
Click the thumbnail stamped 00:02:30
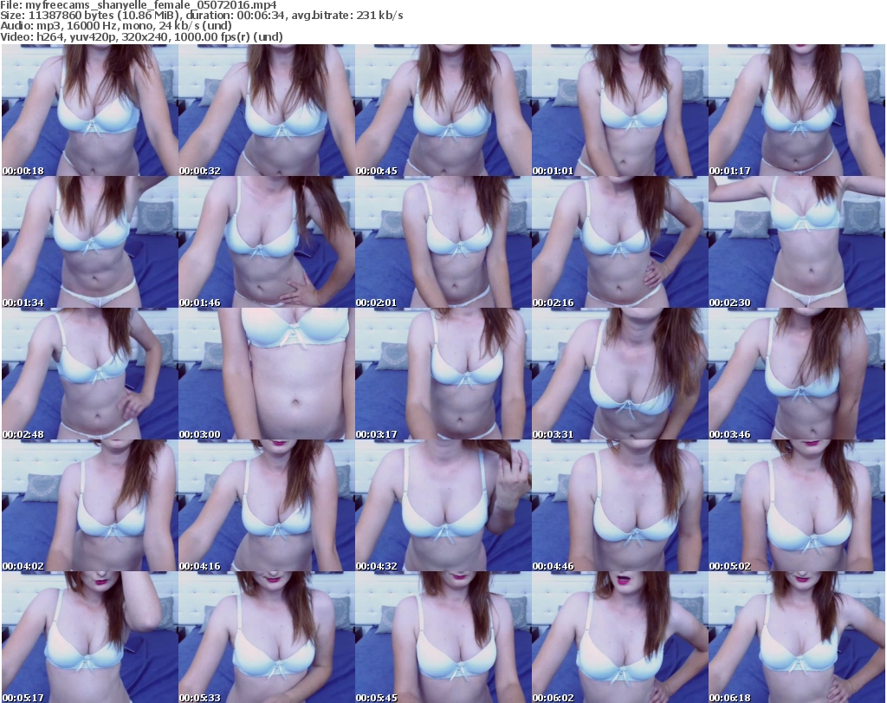797,242
